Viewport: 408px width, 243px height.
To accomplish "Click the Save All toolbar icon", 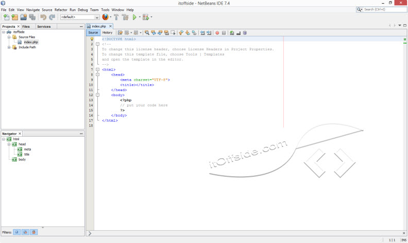I will [x=32, y=17].
